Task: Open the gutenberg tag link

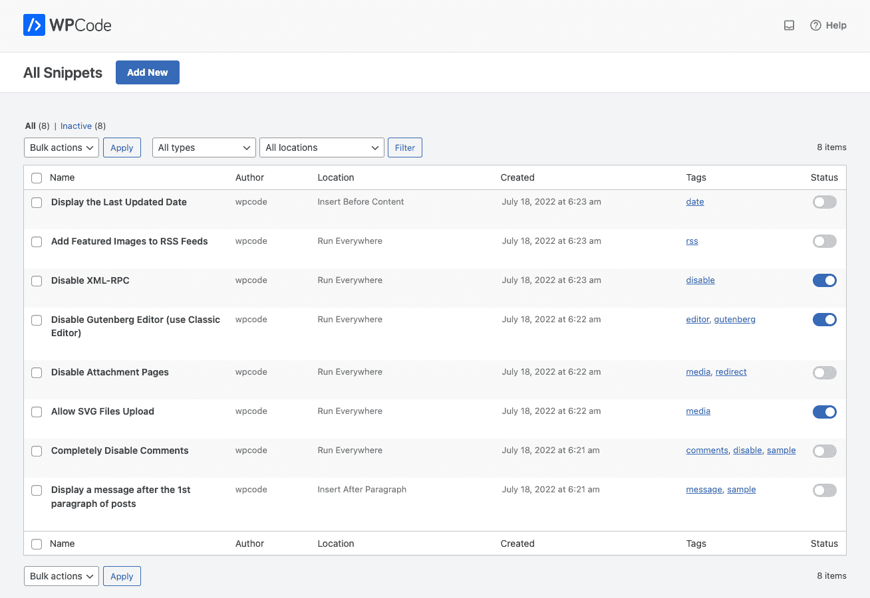Action: 734,320
